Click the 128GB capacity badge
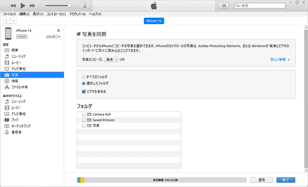 [x=21, y=36]
